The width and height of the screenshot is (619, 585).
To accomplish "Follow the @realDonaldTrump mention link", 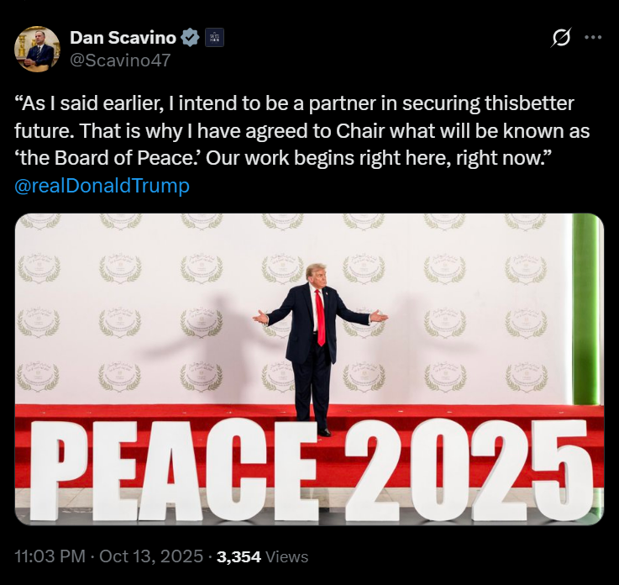I will (102, 186).
